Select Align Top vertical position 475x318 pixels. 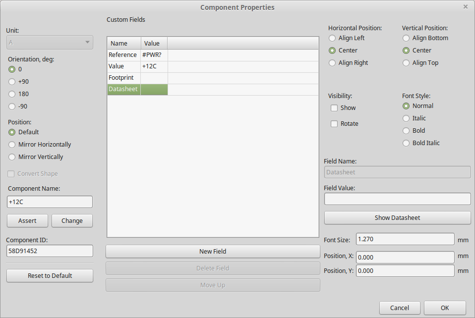406,63
